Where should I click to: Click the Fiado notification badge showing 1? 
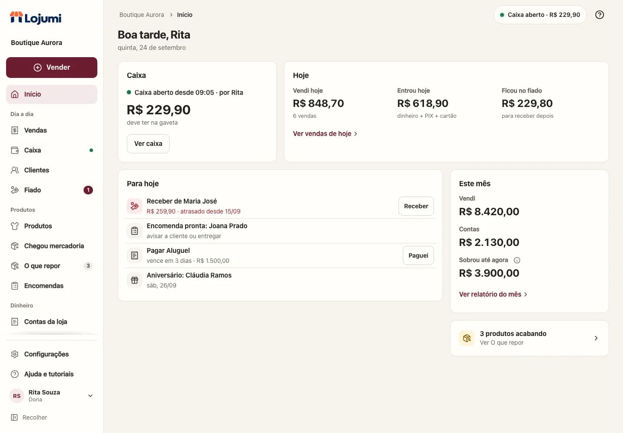click(x=88, y=190)
